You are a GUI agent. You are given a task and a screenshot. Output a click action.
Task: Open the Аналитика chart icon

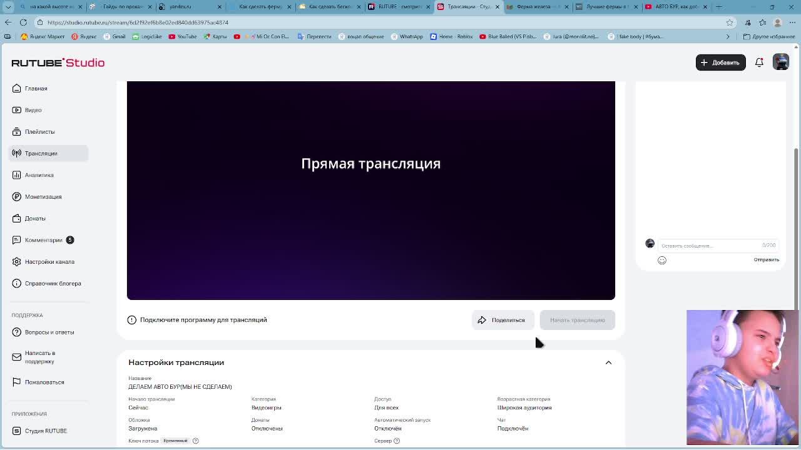17,175
